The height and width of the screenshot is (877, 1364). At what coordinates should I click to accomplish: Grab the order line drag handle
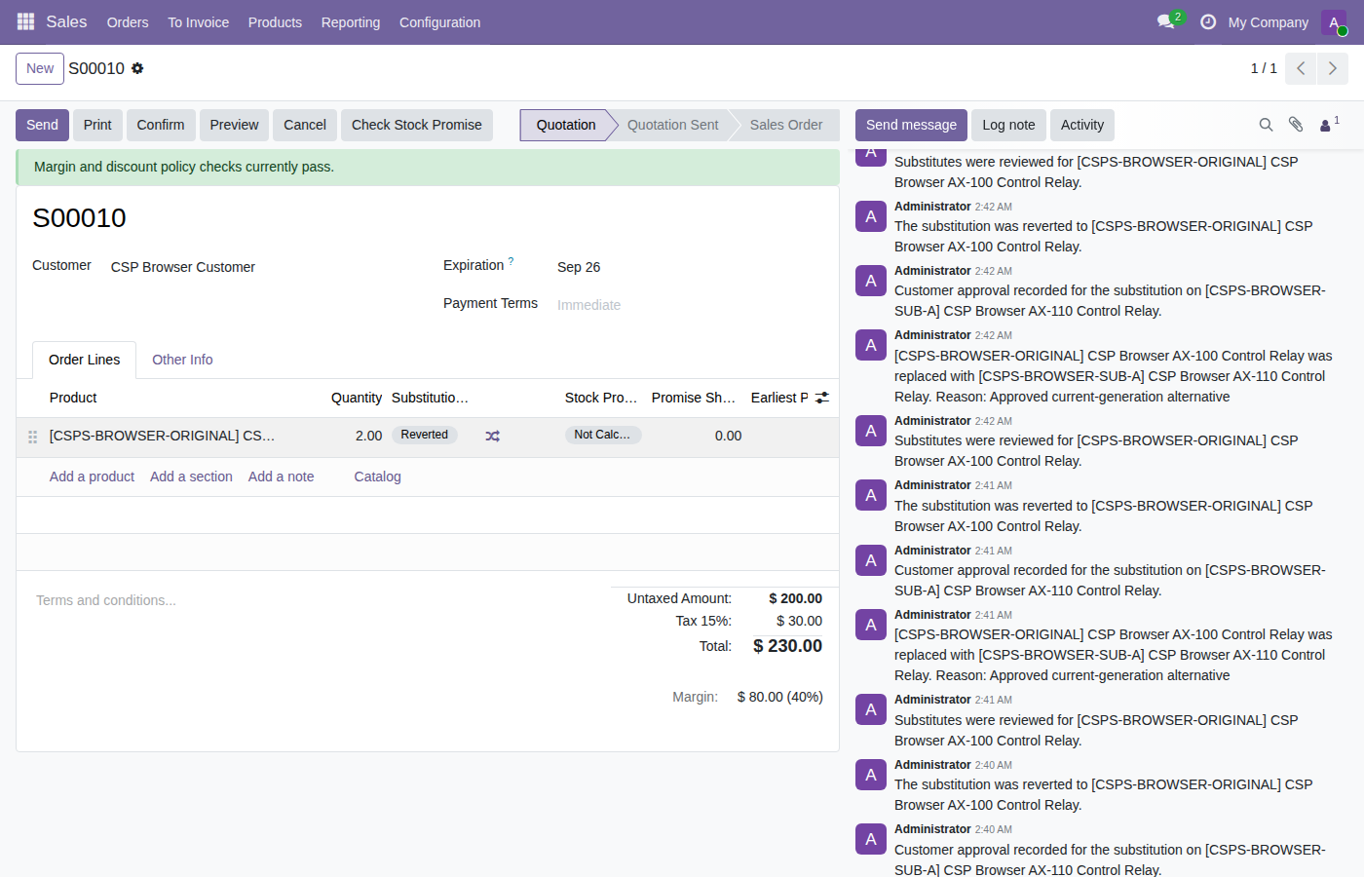click(33, 437)
